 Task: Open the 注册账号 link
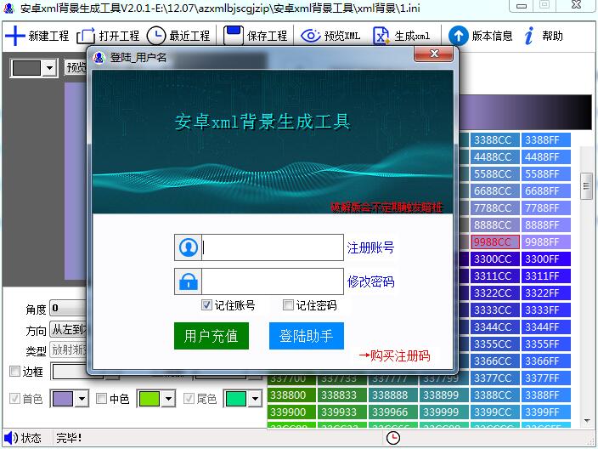coord(370,247)
